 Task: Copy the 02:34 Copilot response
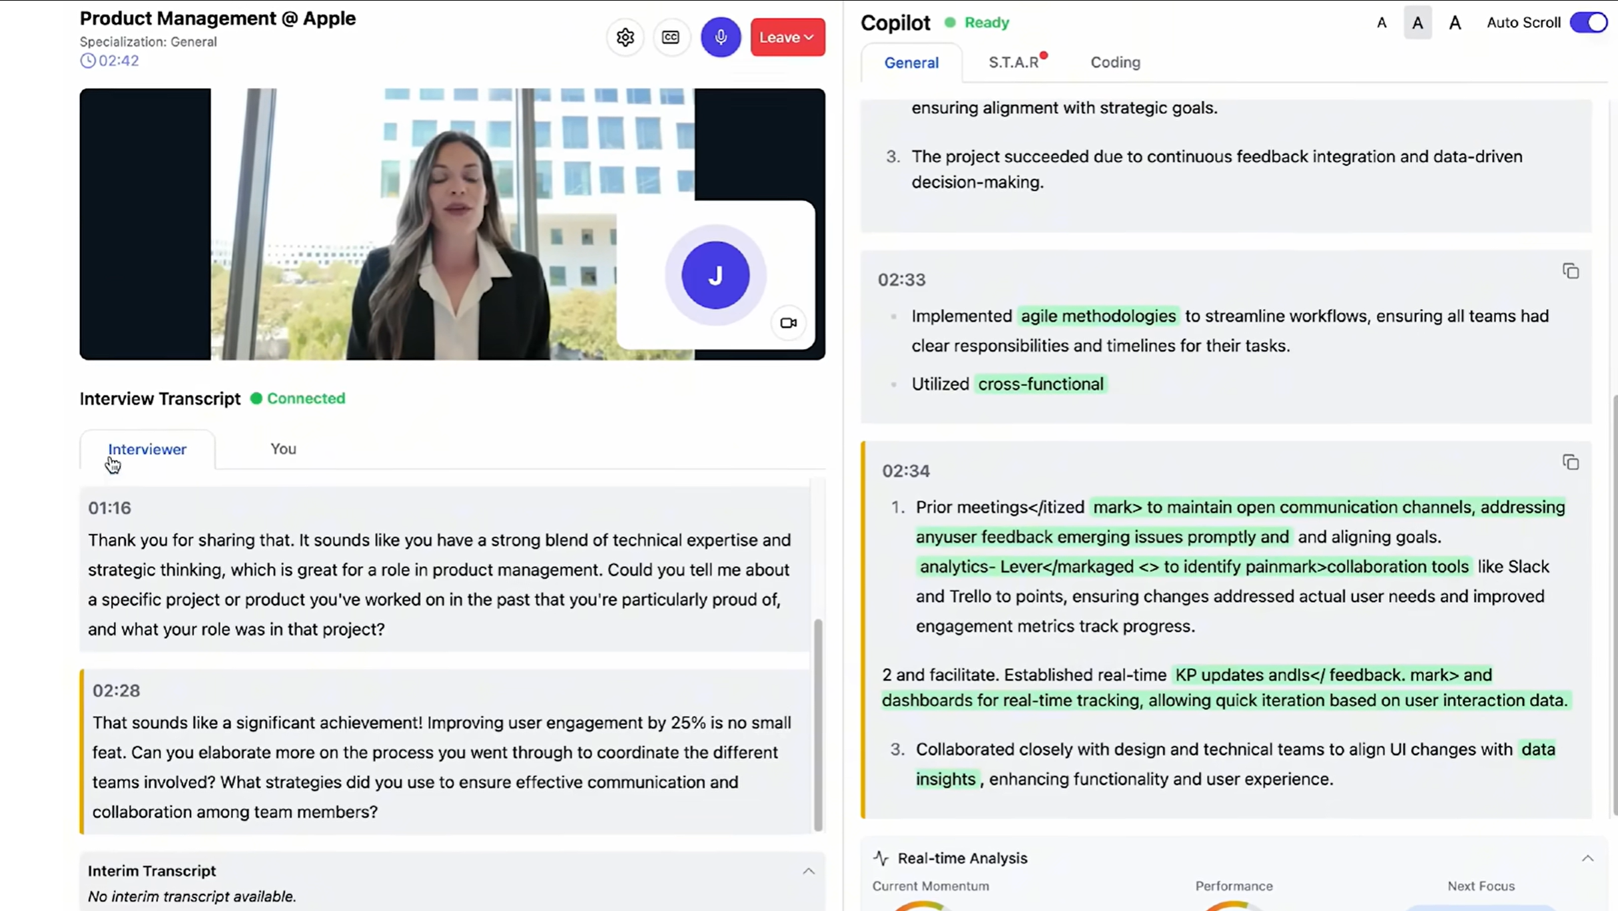coord(1570,462)
